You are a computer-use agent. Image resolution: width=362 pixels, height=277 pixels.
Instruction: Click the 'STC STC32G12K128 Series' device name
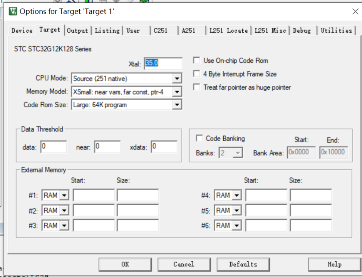point(53,49)
